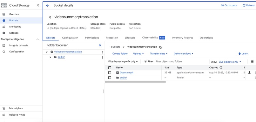Click the Monitoring chart icon
256x122 pixels.
click(4, 27)
